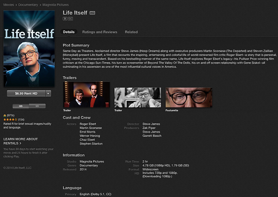Image resolution: width=278 pixels, height=197 pixels.
Task: Expand the rent options dropdown arrow
Action: pos(48,93)
